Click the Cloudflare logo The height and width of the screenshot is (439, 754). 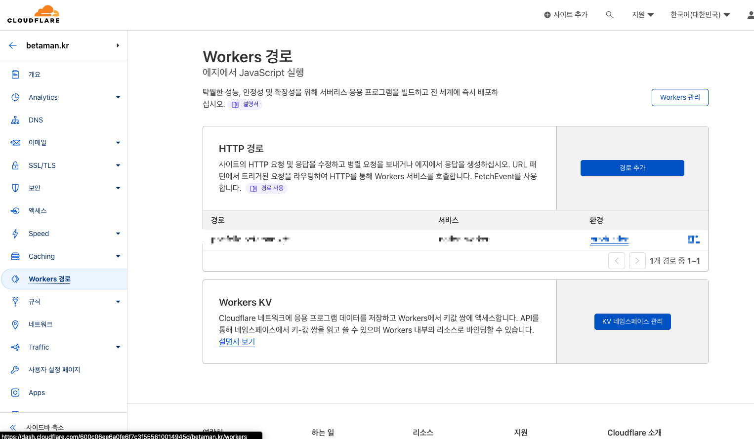[x=34, y=14]
